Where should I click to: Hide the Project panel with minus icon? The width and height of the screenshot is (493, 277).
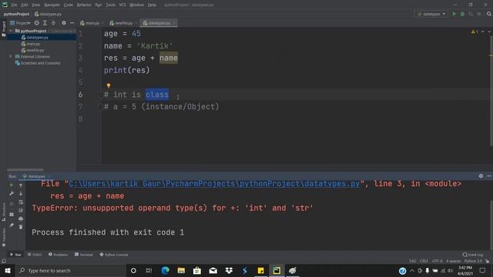72,23
